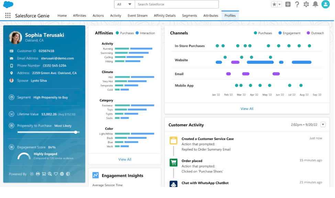
Task: Click the MuleSoft icon beside Powered By
Action: pyautogui.click(x=38, y=174)
